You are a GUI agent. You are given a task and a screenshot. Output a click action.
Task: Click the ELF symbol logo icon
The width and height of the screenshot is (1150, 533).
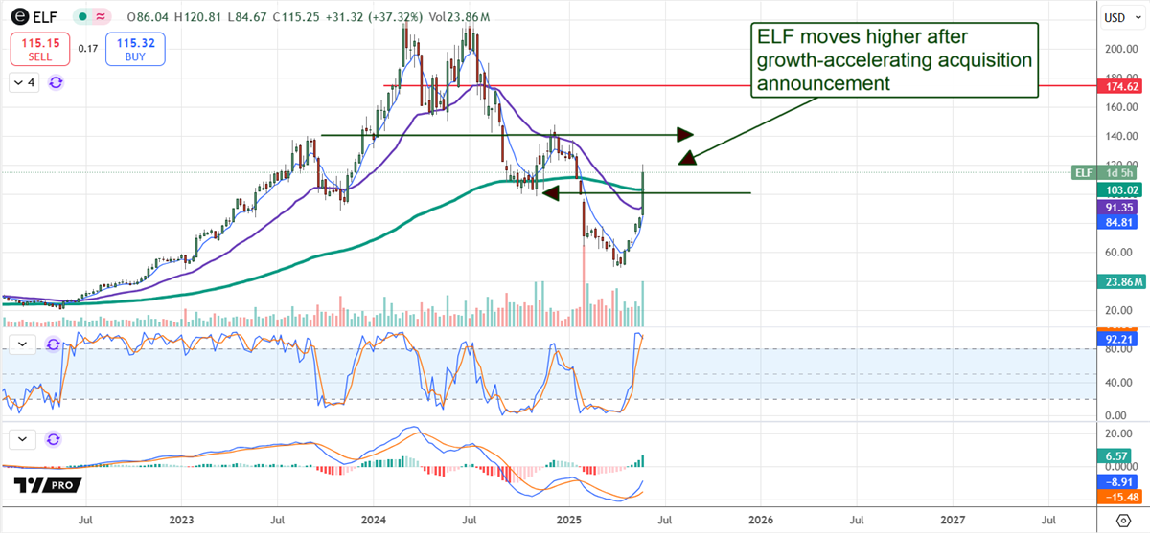tap(18, 17)
